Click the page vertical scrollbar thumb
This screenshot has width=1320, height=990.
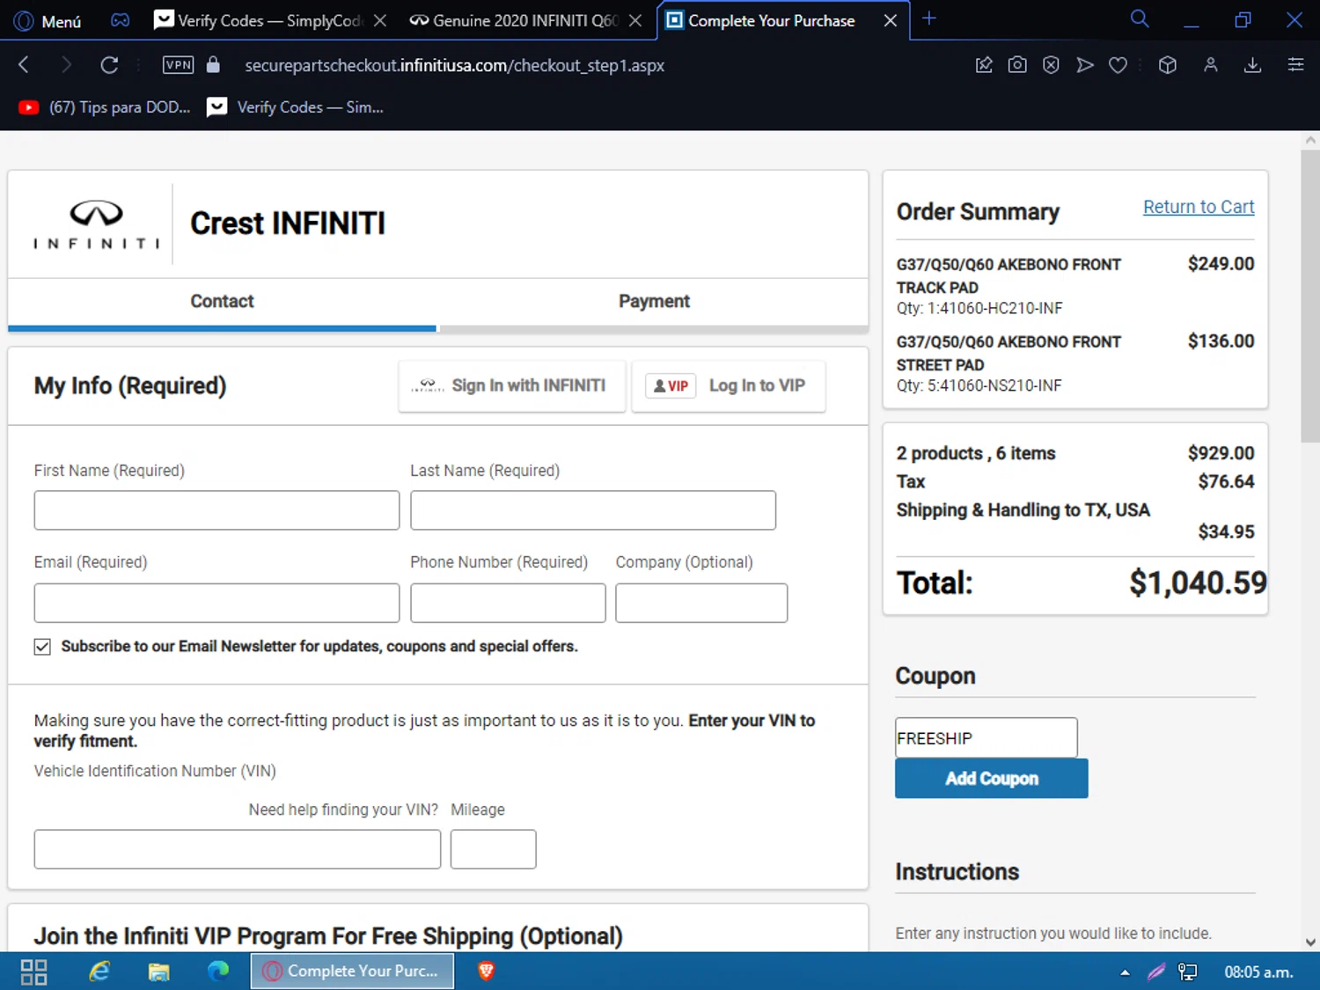pyautogui.click(x=1309, y=296)
